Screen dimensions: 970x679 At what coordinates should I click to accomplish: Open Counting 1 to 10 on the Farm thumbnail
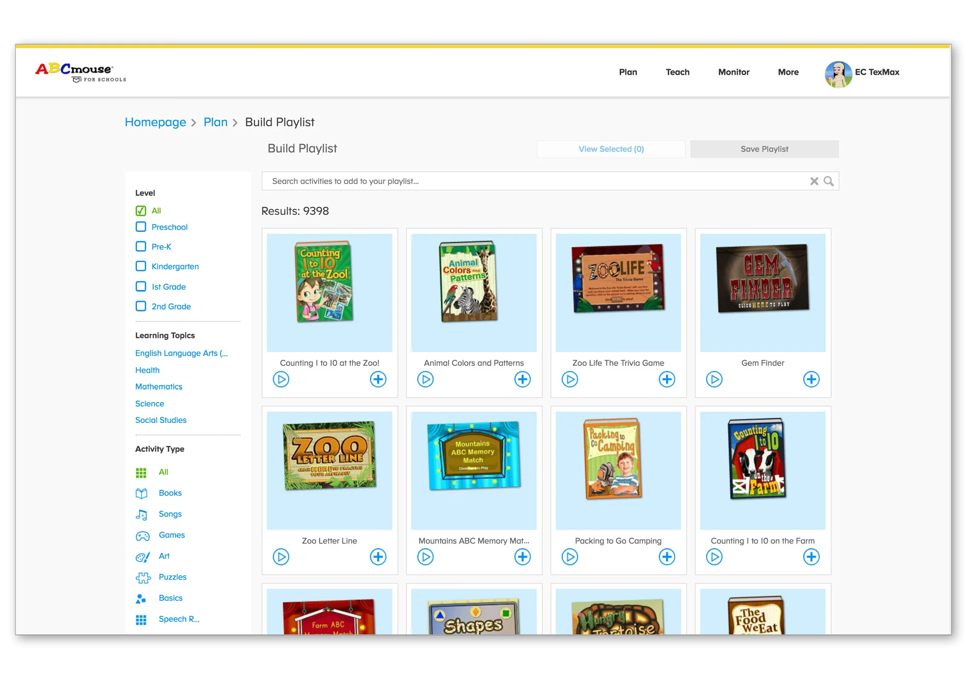point(762,470)
